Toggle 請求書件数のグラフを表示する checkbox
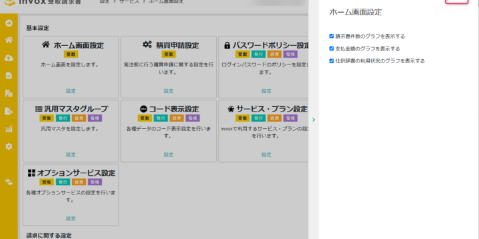This screenshot has height=239, width=479. (x=331, y=37)
